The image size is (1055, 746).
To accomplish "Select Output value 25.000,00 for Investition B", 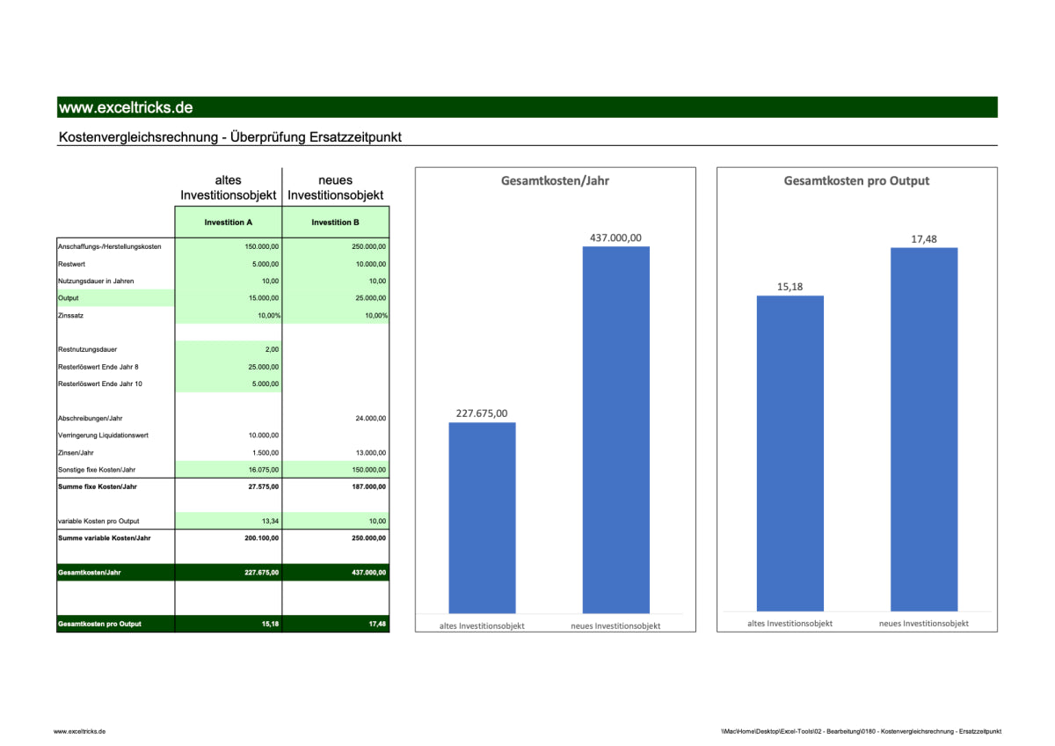I will [336, 298].
